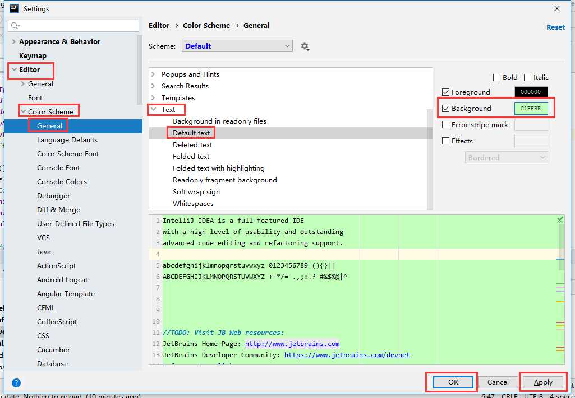Viewport: 575px width, 398px height.
Task: Collapse the Editor section arrow
Action: tap(14, 69)
